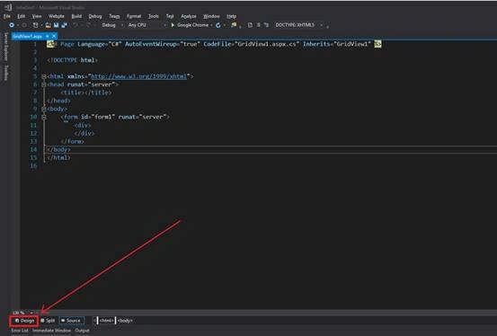
Task: Open the File menu
Action: [7, 16]
